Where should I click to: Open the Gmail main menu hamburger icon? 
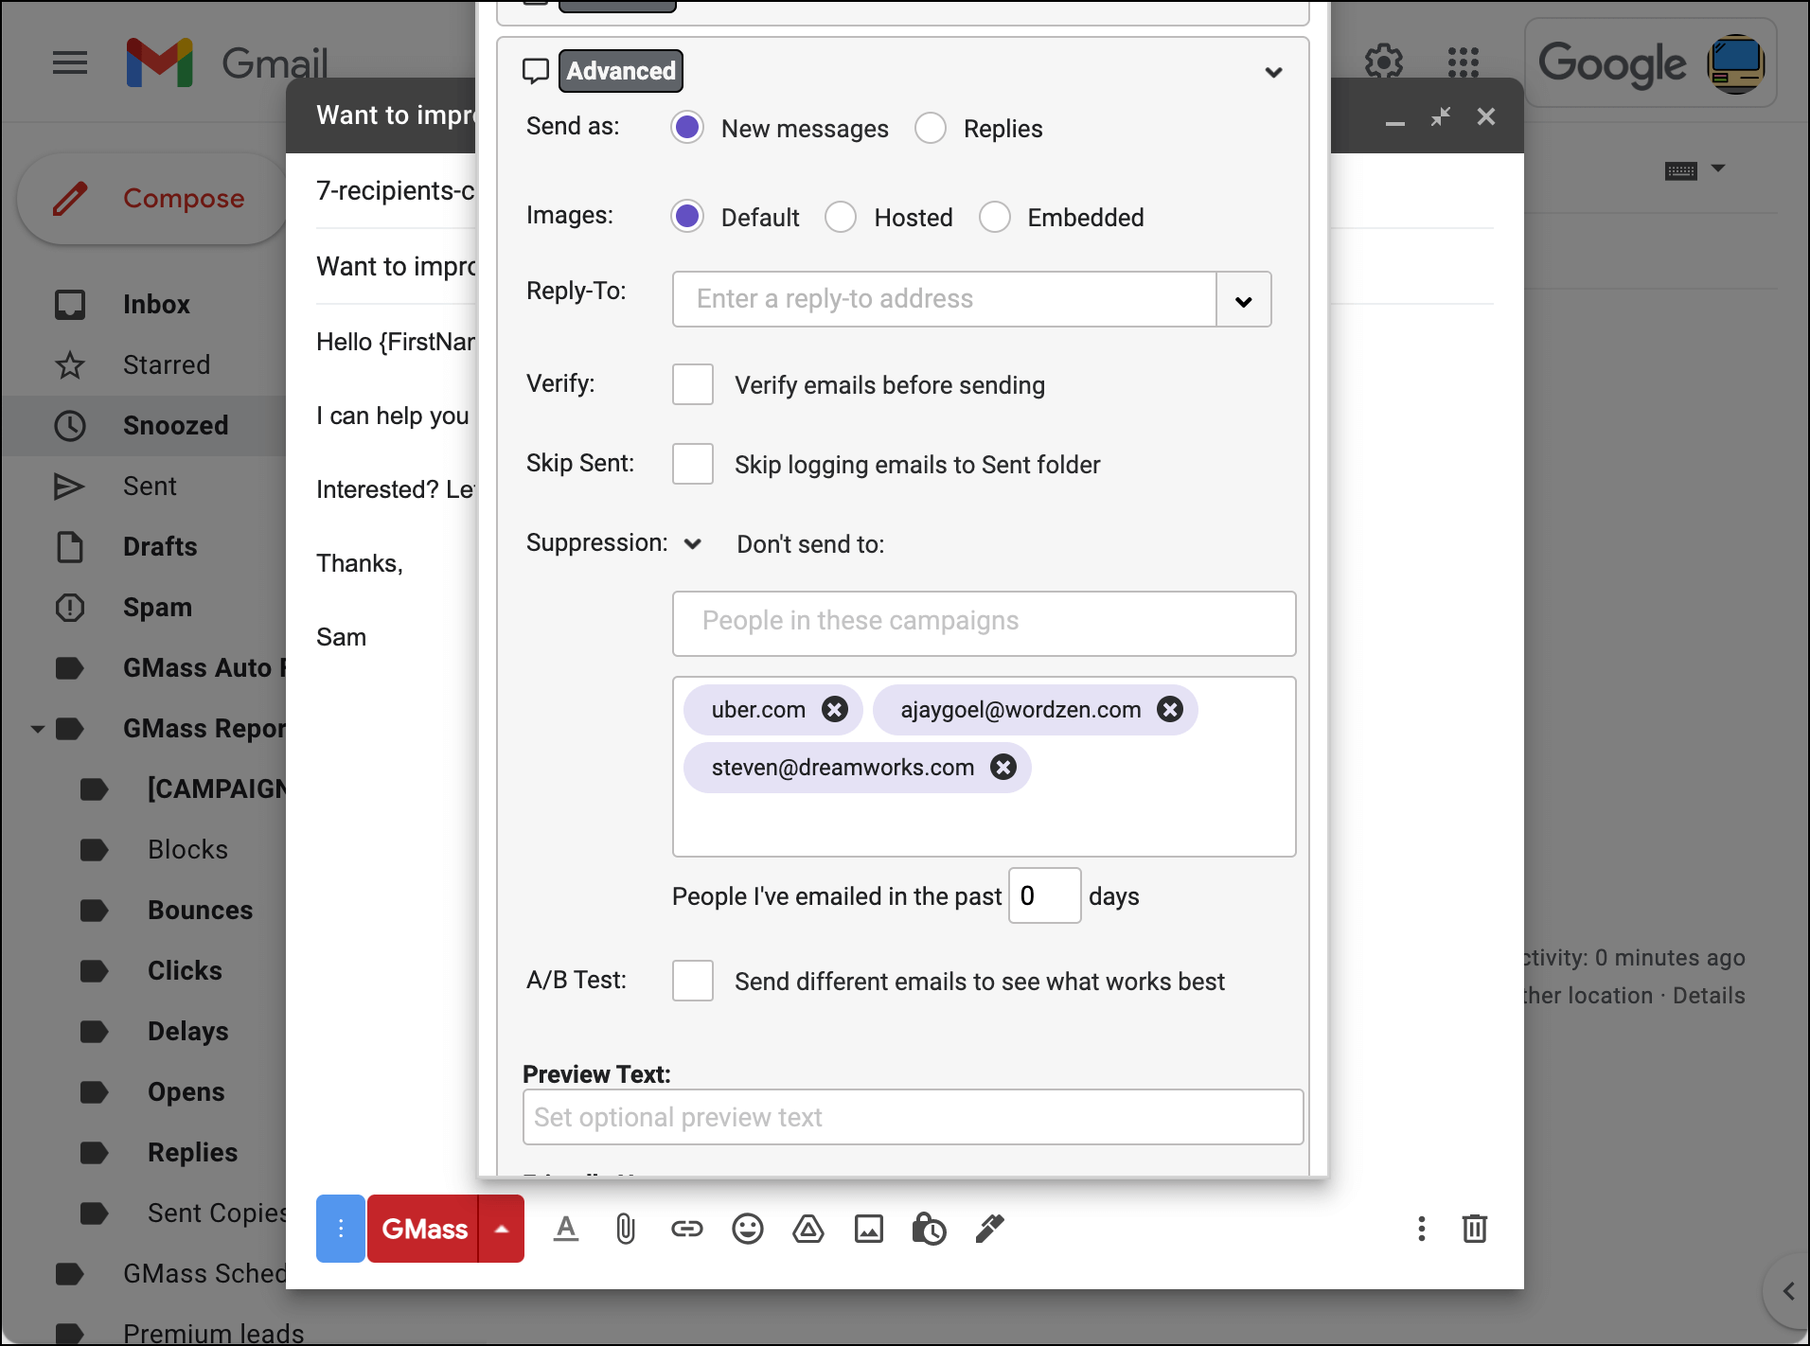click(70, 63)
